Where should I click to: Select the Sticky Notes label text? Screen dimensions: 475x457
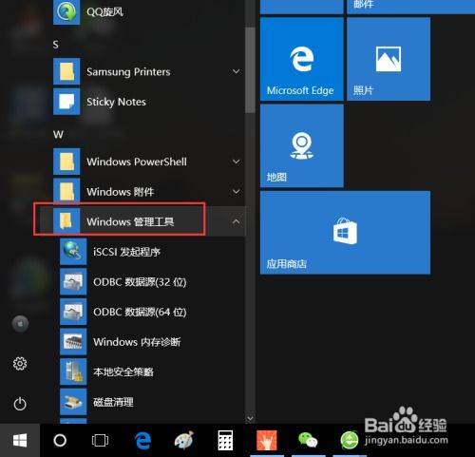point(116,102)
